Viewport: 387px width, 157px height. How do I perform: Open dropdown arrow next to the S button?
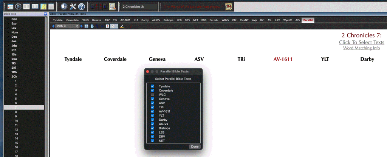pos(117,26)
